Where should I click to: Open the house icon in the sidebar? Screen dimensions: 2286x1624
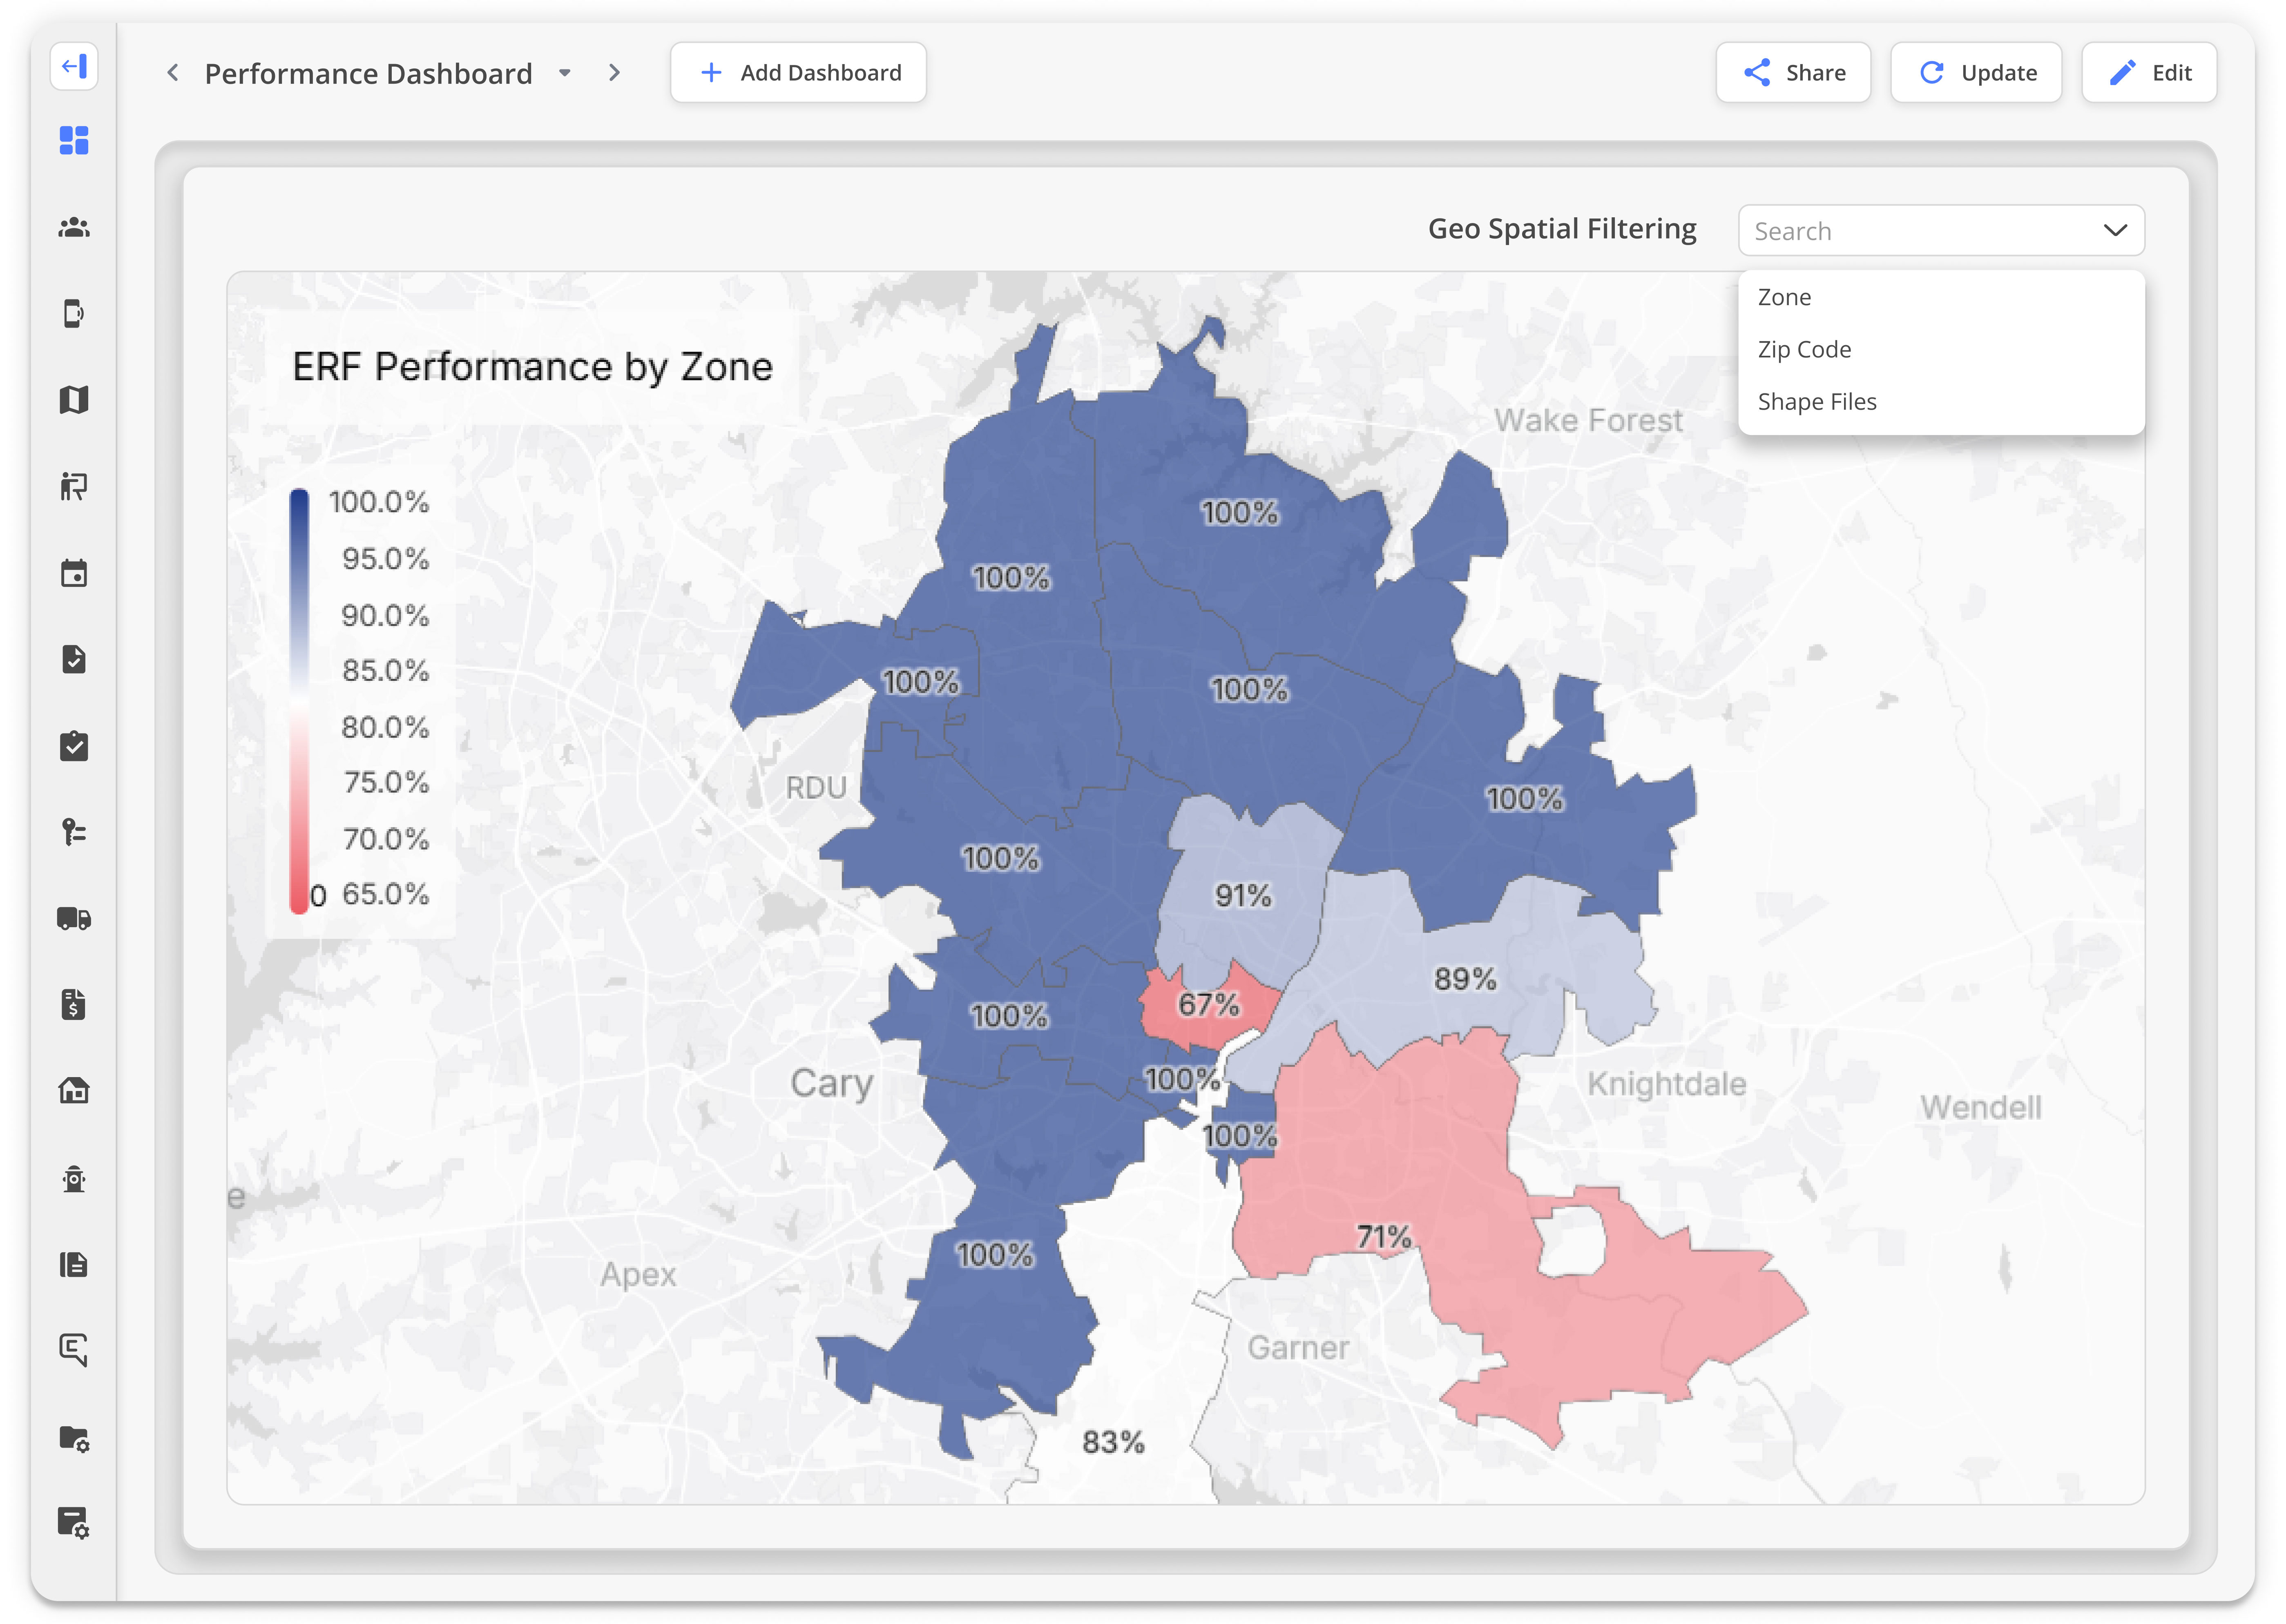point(74,1090)
